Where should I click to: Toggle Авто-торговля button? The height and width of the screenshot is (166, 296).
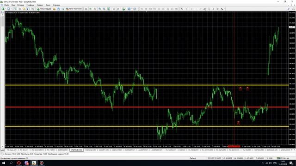click(74, 9)
